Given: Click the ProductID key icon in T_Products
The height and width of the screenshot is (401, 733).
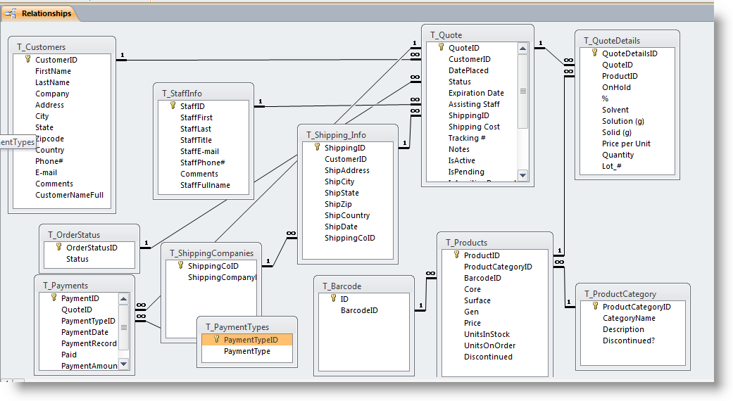Looking at the screenshot, I should [457, 255].
